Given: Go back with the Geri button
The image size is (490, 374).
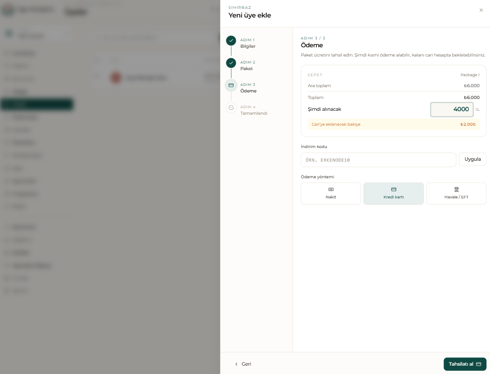Looking at the screenshot, I should [243, 364].
